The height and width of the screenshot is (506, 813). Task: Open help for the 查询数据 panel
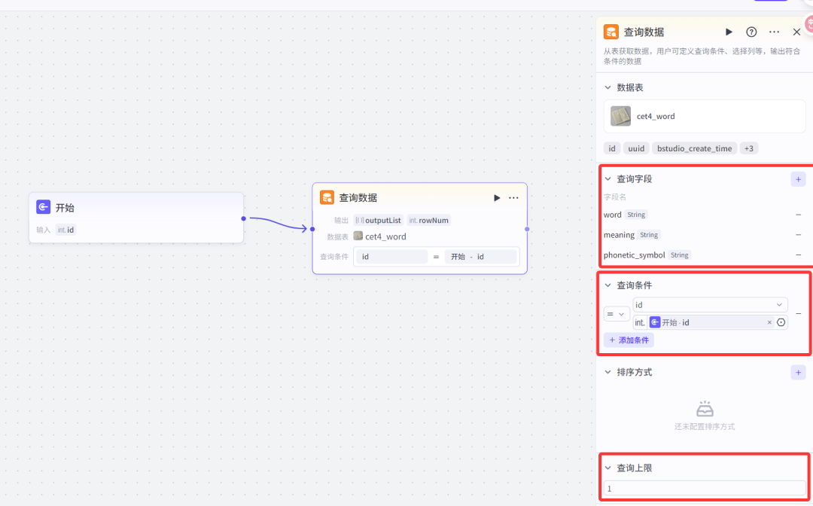click(x=751, y=32)
